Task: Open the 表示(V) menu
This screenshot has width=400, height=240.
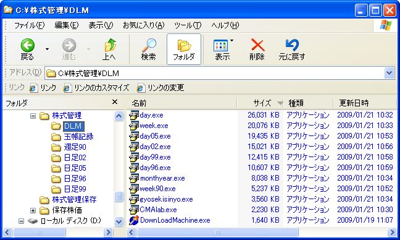Action: (x=101, y=25)
